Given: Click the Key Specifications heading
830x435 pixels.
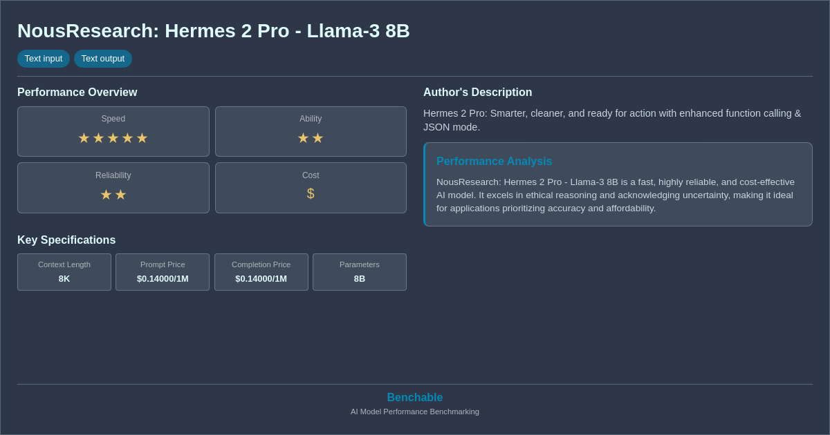Looking at the screenshot, I should pos(66,240).
